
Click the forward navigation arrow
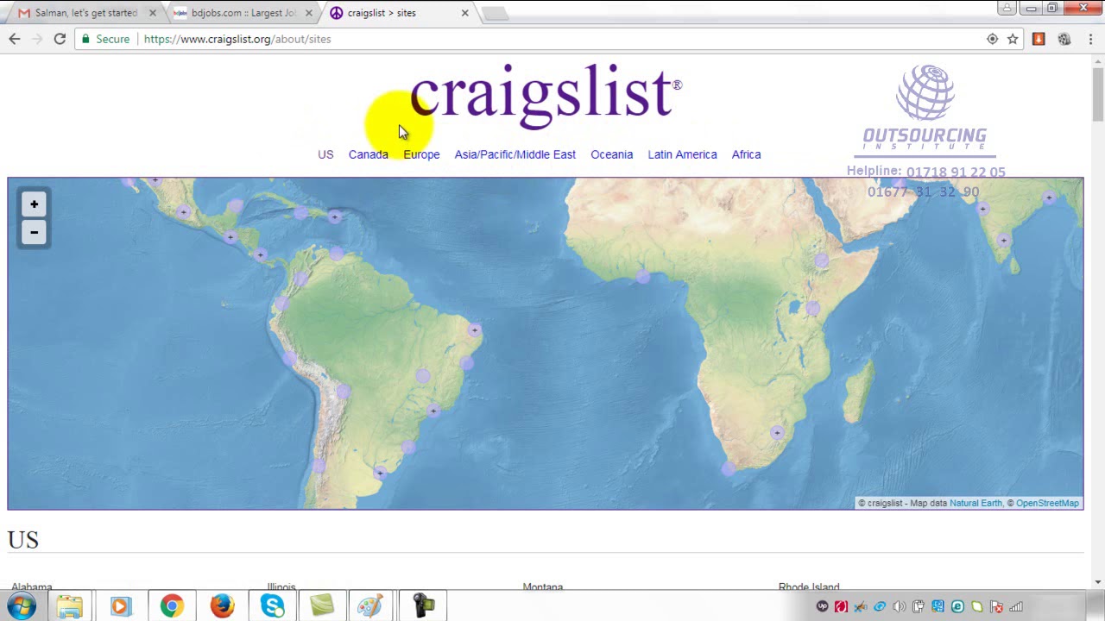[x=37, y=39]
